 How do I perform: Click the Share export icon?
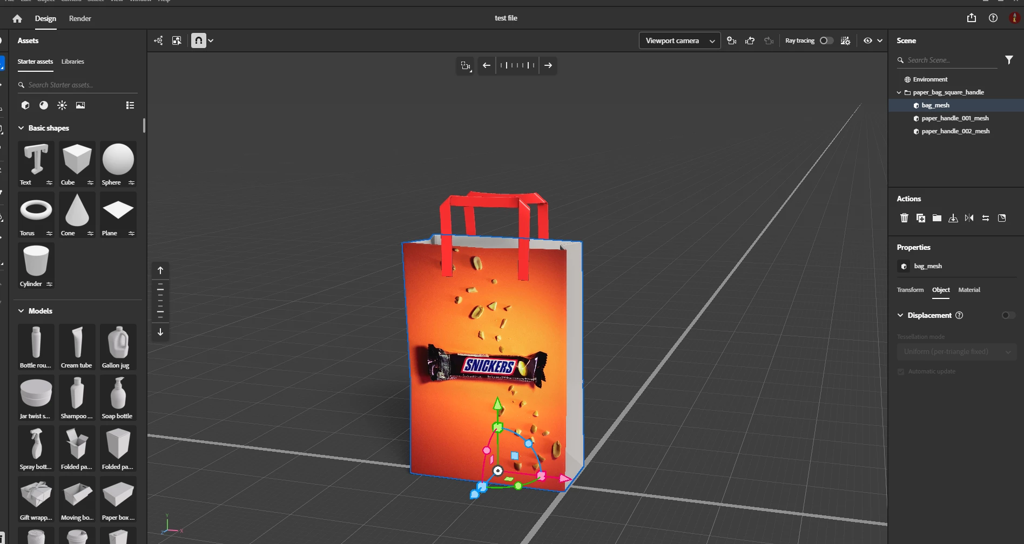972,18
